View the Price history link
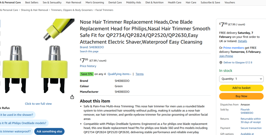The height and width of the screenshot is (135, 266). 88,66
